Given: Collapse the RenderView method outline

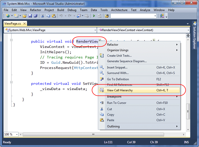Looking at the screenshot, I should pos(11,40).
